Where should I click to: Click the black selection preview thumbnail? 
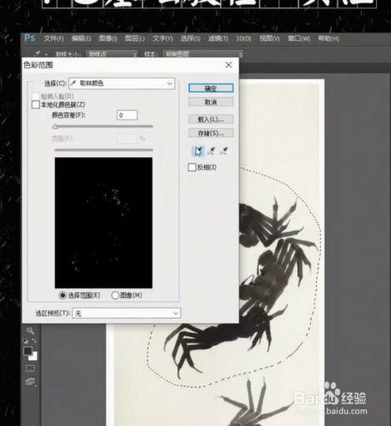pyautogui.click(x=103, y=223)
